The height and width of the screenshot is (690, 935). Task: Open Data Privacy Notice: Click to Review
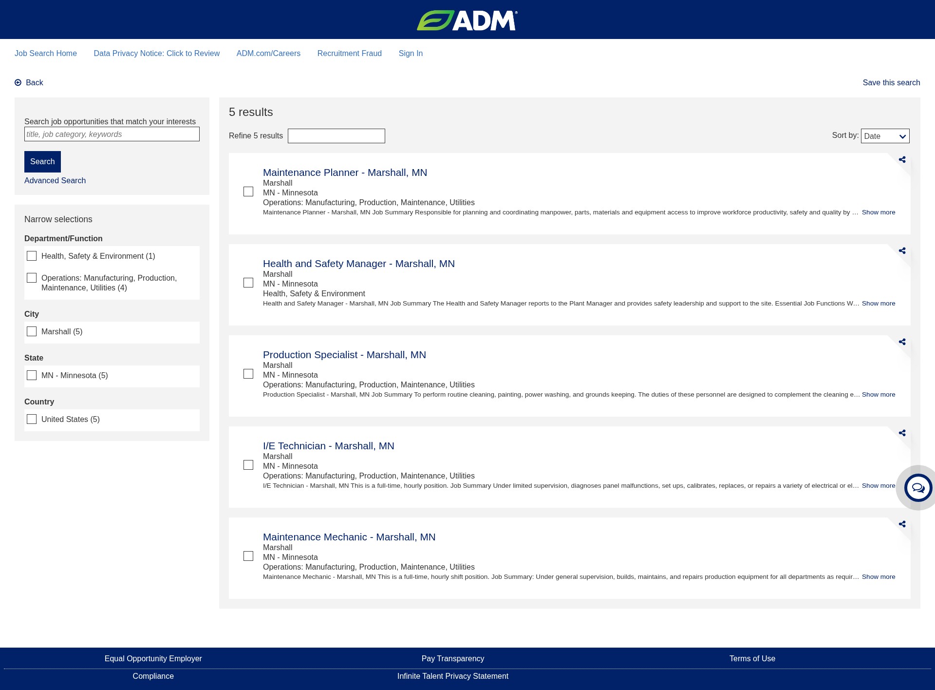tap(157, 54)
